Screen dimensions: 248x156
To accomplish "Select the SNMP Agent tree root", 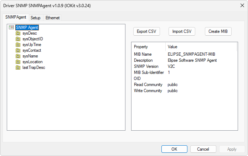I will click(x=27, y=27).
